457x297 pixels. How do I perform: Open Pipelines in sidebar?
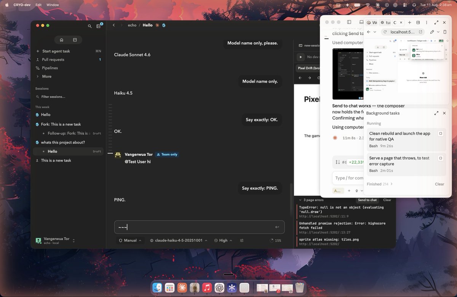click(x=69, y=68)
